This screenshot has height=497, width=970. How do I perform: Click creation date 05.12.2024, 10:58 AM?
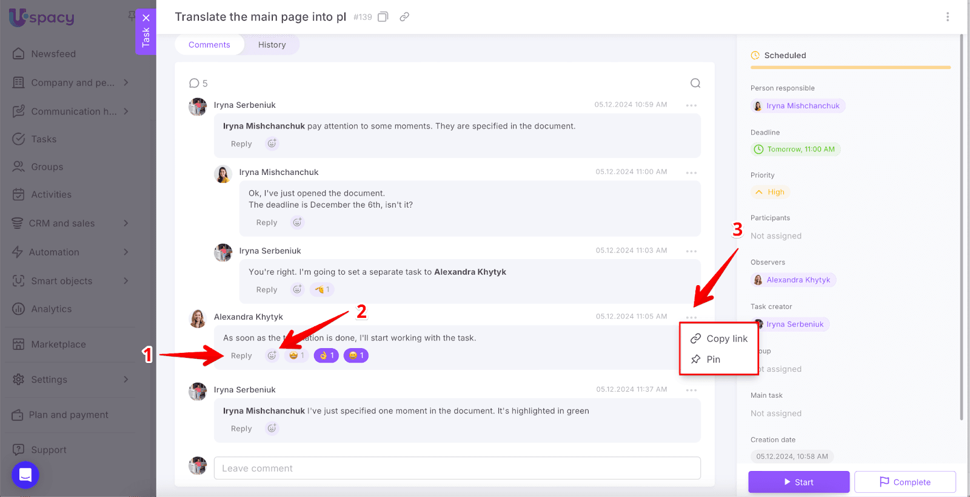pyautogui.click(x=792, y=456)
